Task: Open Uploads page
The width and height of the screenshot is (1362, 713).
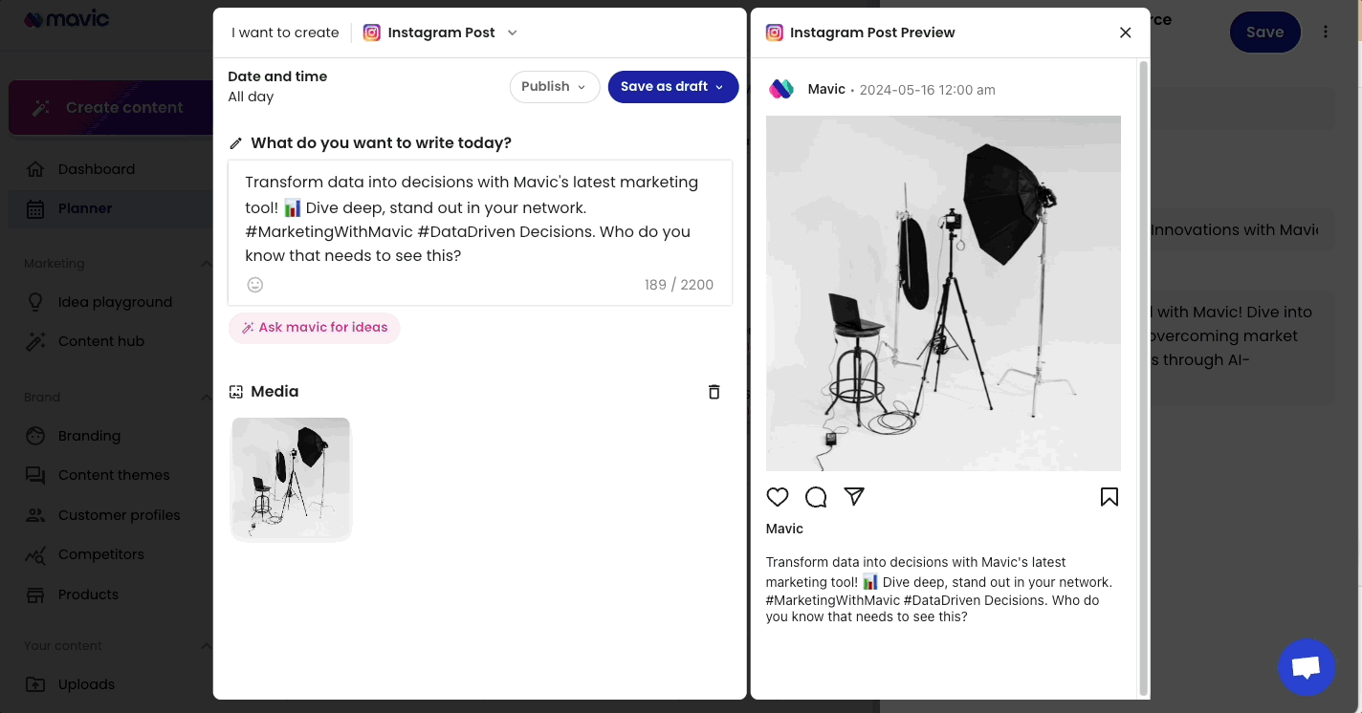Action: coord(86,684)
